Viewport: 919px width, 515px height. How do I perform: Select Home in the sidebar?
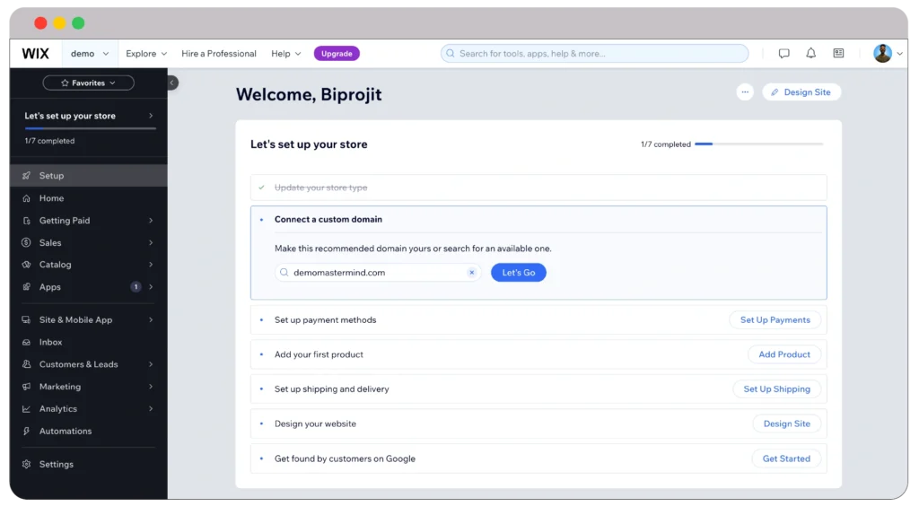[51, 198]
